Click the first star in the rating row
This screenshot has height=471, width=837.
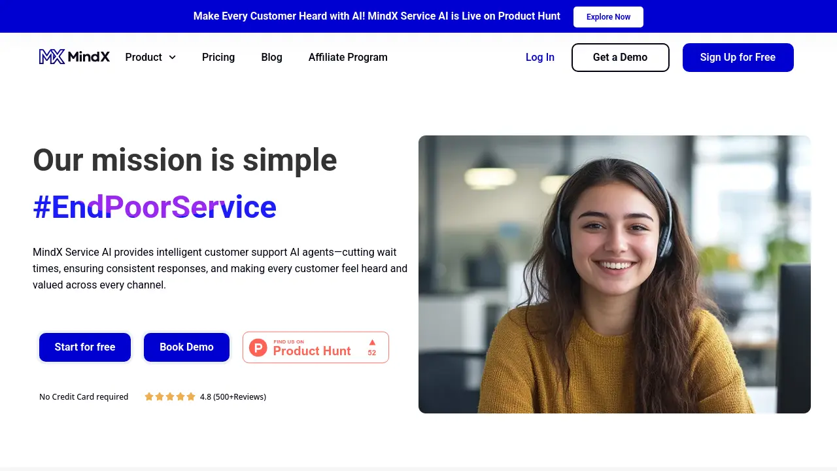[149, 396]
